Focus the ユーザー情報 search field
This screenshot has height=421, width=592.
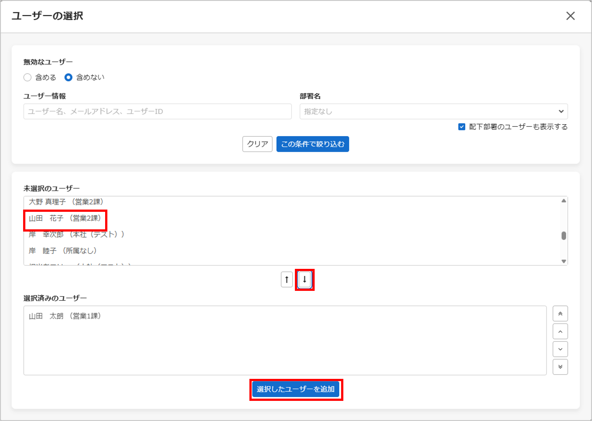[157, 111]
